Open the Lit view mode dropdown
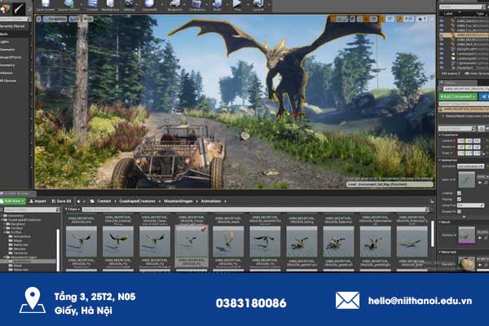489x326 pixels. 74,19
